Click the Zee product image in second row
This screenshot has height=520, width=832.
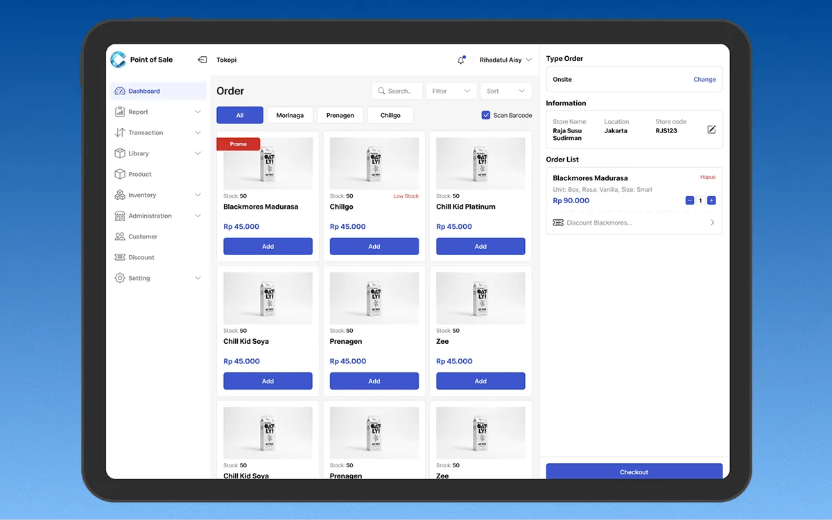pyautogui.click(x=480, y=298)
